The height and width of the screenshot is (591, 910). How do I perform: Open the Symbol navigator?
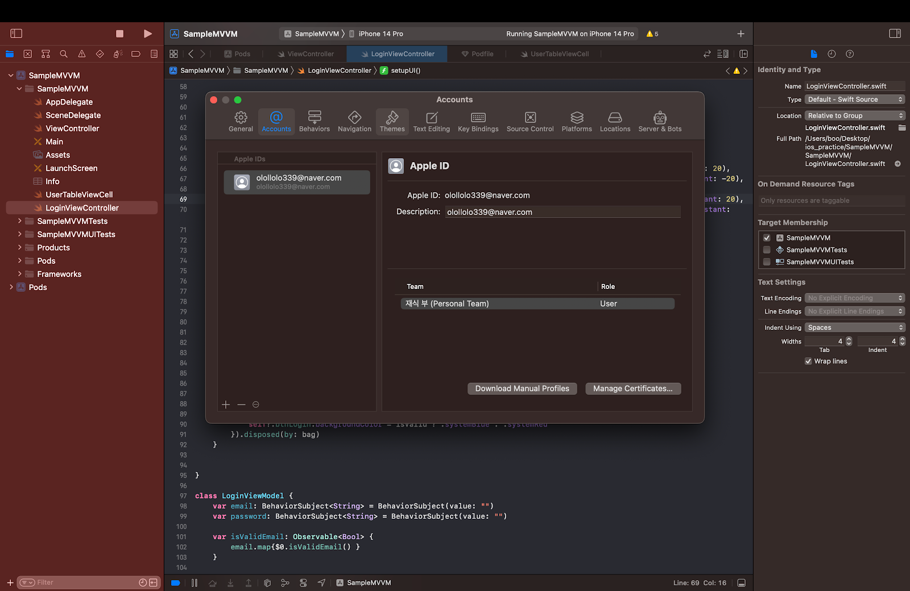(x=45, y=54)
